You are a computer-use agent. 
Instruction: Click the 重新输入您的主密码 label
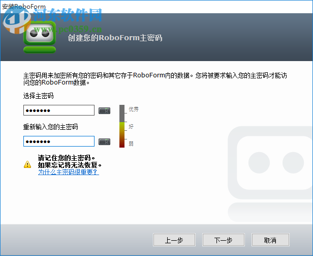[50, 127]
